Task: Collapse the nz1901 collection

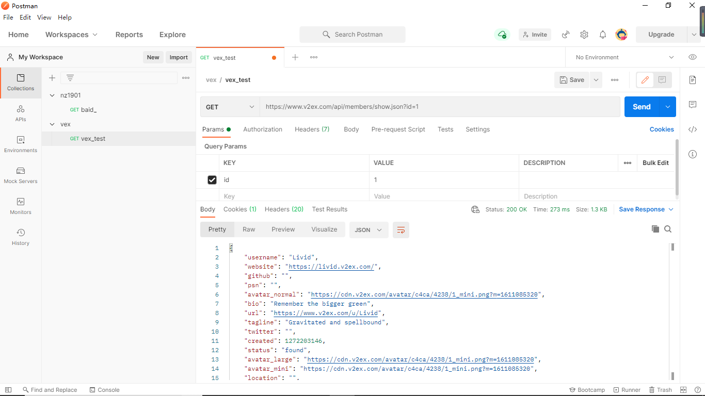Action: pos(52,95)
